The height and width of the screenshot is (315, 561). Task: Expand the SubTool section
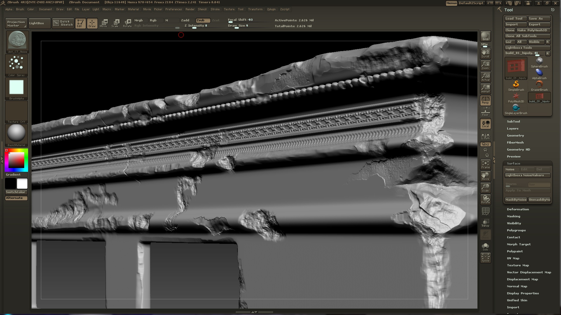pos(513,121)
